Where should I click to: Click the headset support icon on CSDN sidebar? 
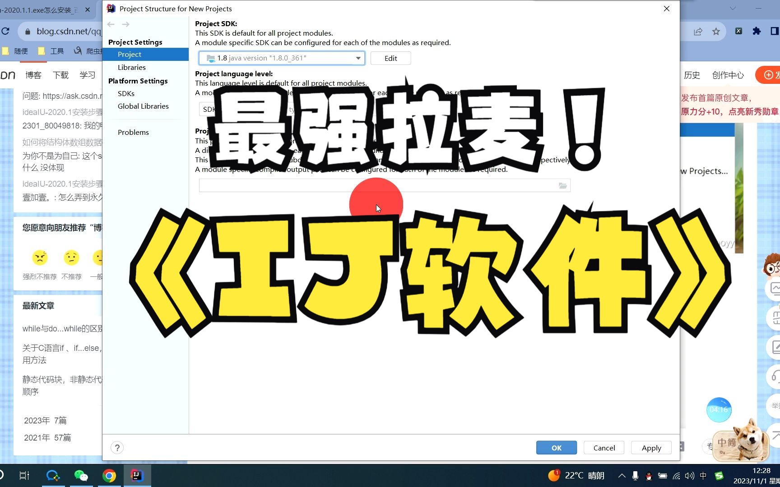click(x=775, y=376)
